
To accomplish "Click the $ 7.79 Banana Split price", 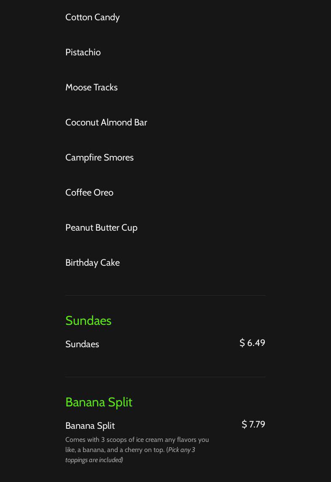I will coord(253,424).
